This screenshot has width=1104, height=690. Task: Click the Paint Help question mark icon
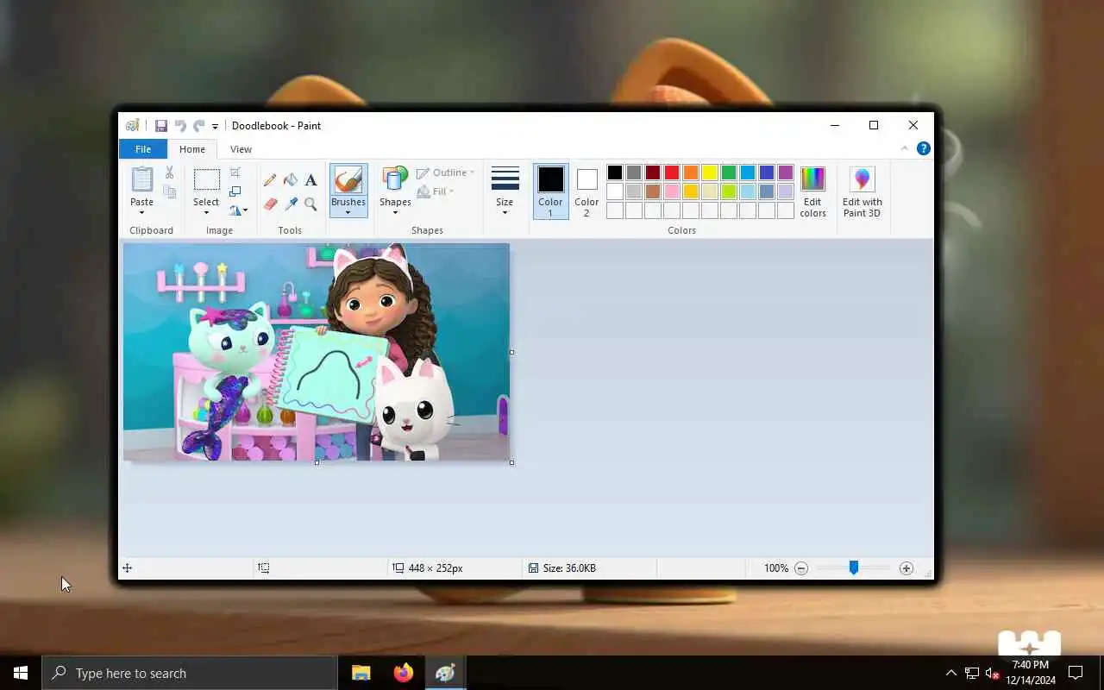tap(923, 148)
